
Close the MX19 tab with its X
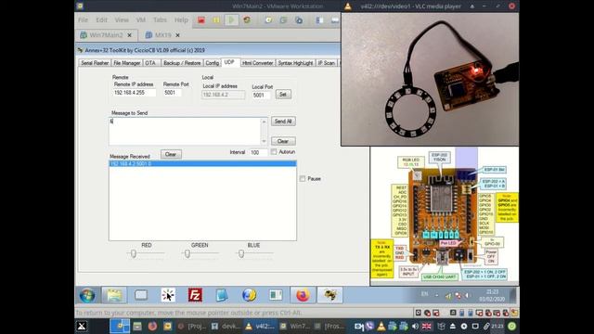pyautogui.click(x=177, y=35)
